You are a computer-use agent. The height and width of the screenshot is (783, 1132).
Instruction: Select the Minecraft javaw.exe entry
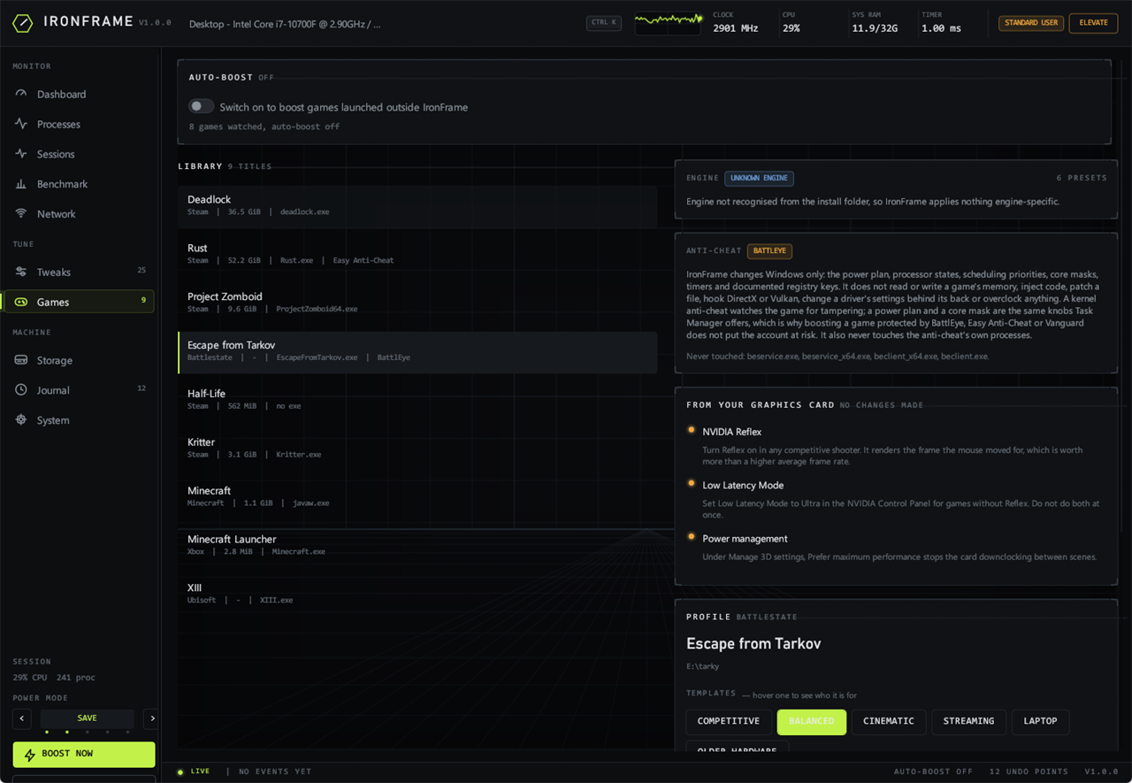click(x=417, y=497)
